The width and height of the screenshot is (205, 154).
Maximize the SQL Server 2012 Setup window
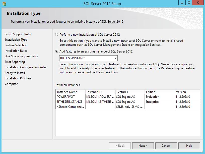point(189,3)
